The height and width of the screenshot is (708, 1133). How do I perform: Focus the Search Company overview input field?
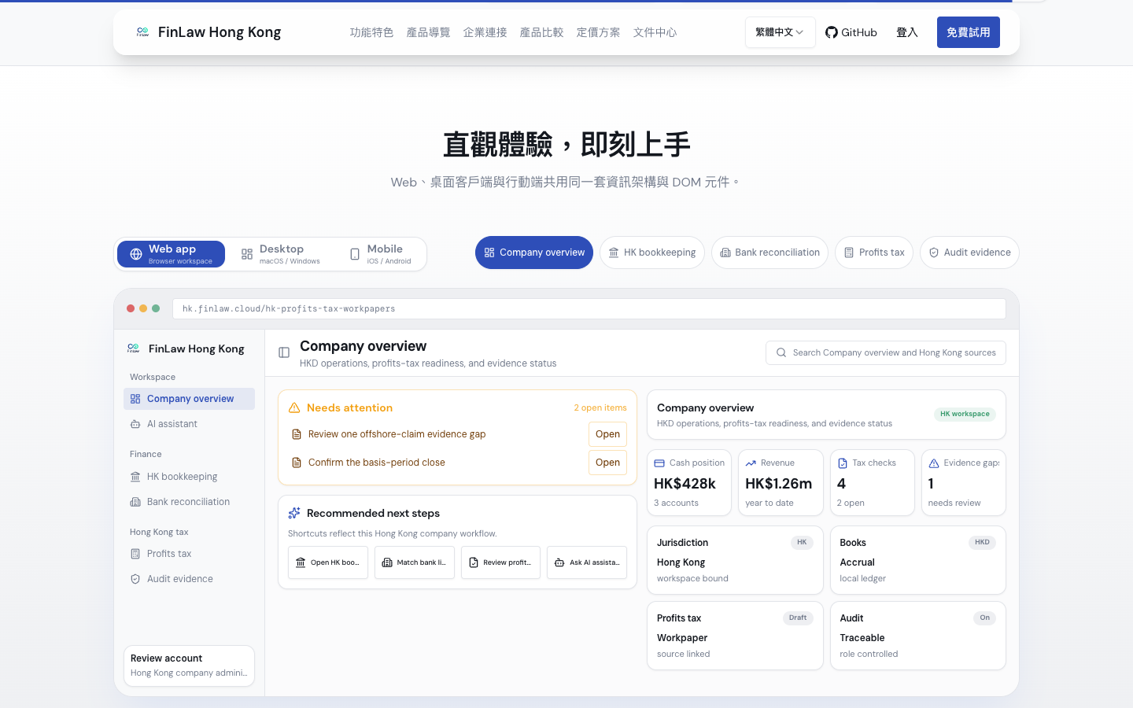pos(886,353)
